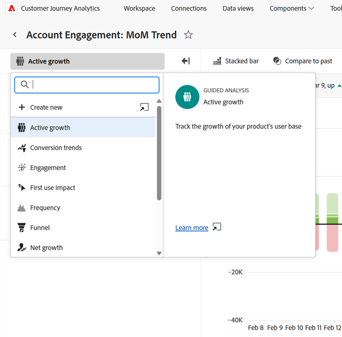Screen dimensions: 342x337
Task: Follow the Learn more link
Action: 192,228
